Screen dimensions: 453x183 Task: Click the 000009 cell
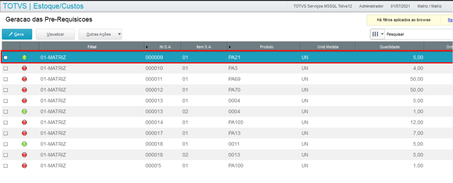click(x=154, y=58)
